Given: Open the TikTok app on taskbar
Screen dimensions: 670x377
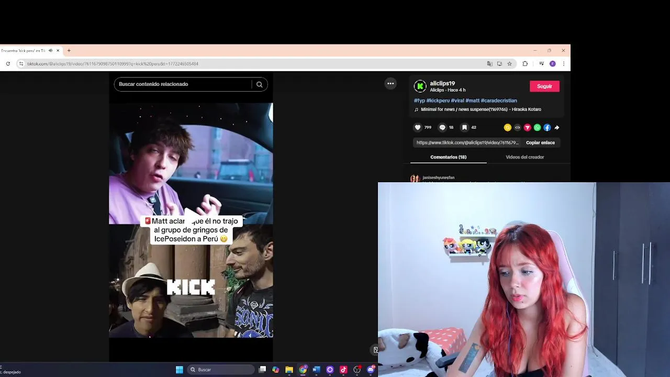Looking at the screenshot, I should (x=343, y=370).
